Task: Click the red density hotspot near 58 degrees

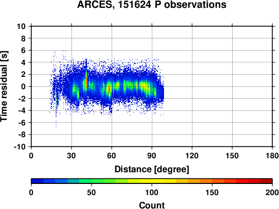Action: click(x=109, y=89)
